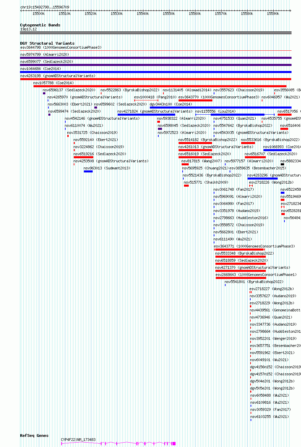Click the 15540k ruler tick label

[143, 14]
